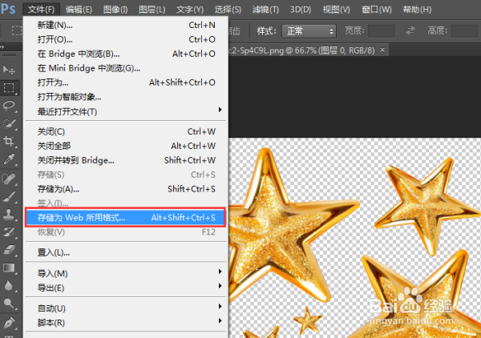Open the 3D(D) menu
The width and height of the screenshot is (481, 338).
pyautogui.click(x=301, y=10)
